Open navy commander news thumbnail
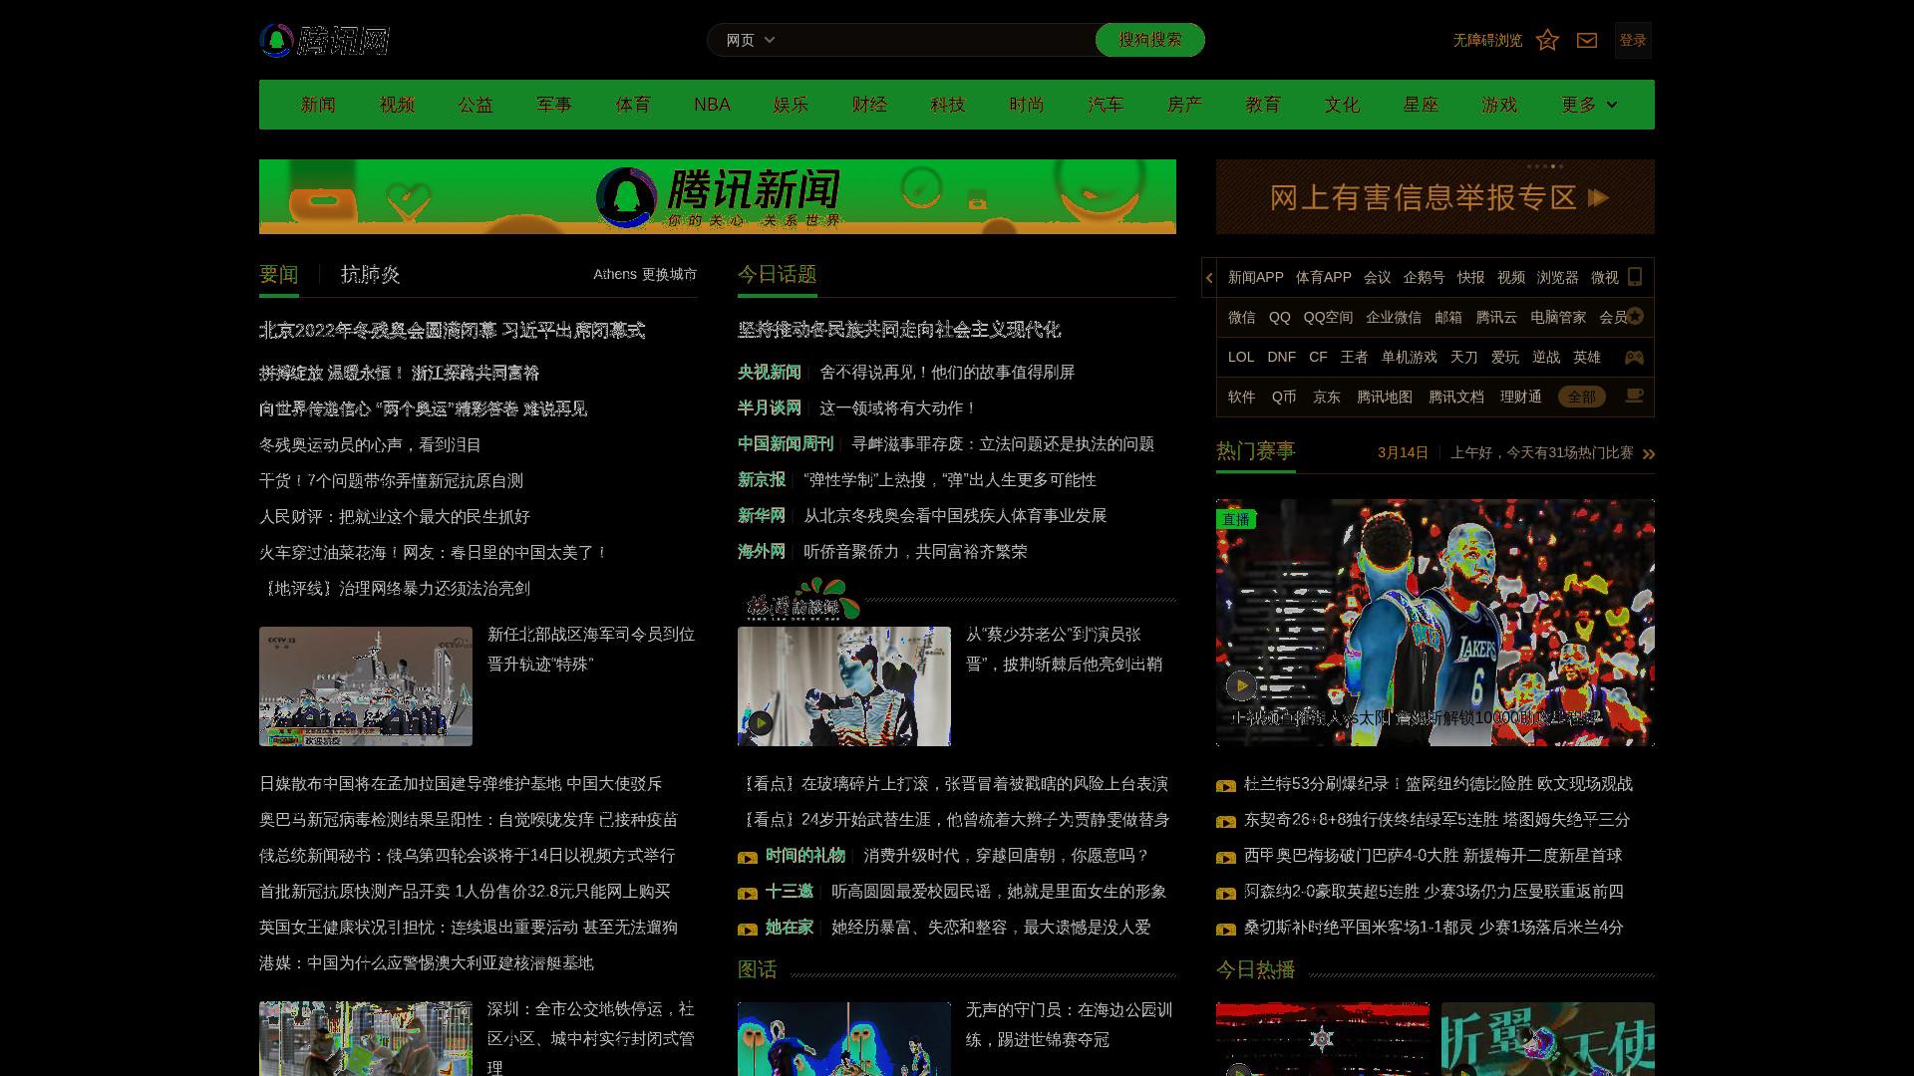Viewport: 1914px width, 1076px height. 366,686
